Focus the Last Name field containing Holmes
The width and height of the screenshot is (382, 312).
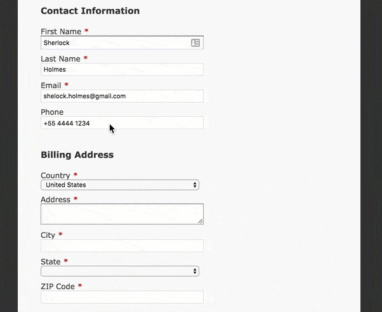122,70
